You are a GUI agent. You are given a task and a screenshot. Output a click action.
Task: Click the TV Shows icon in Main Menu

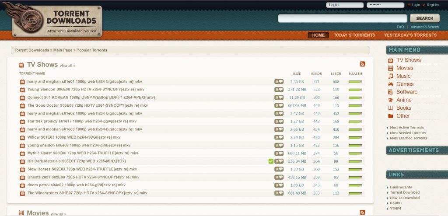coord(390,60)
